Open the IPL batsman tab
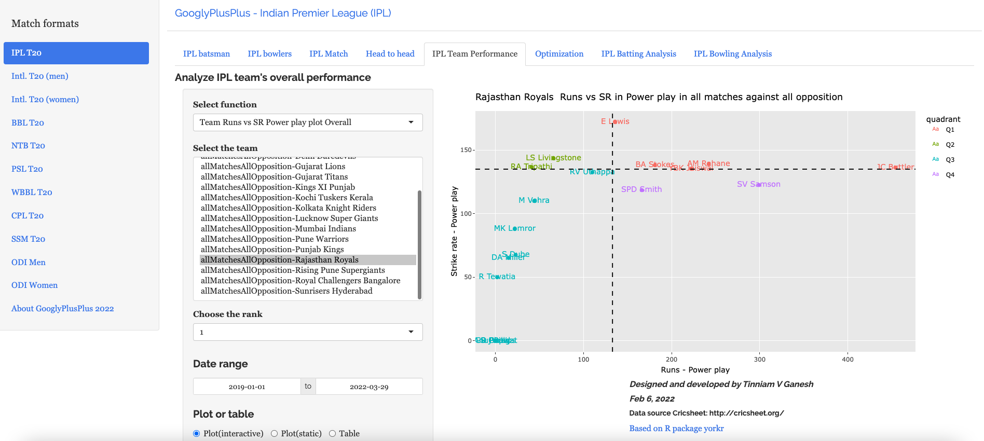Screen dimensions: 984x441 pos(206,54)
